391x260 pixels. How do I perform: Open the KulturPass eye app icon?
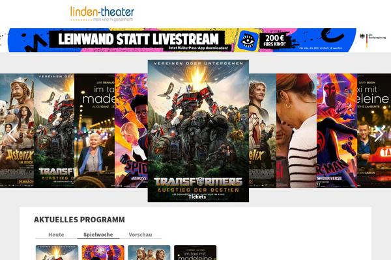(x=247, y=40)
